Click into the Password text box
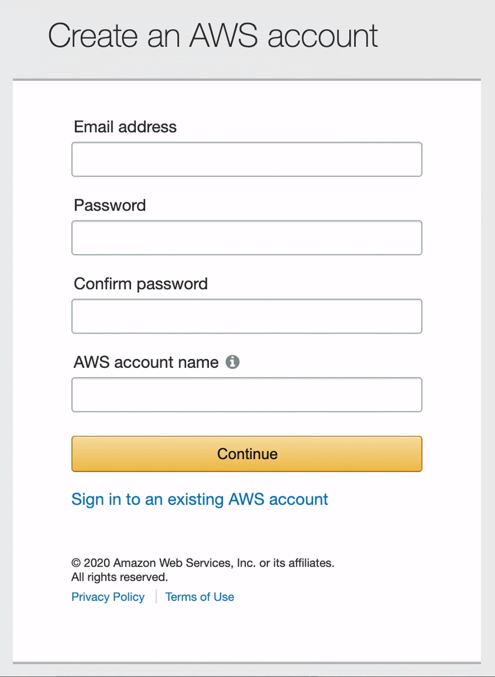The height and width of the screenshot is (677, 495). [246, 238]
